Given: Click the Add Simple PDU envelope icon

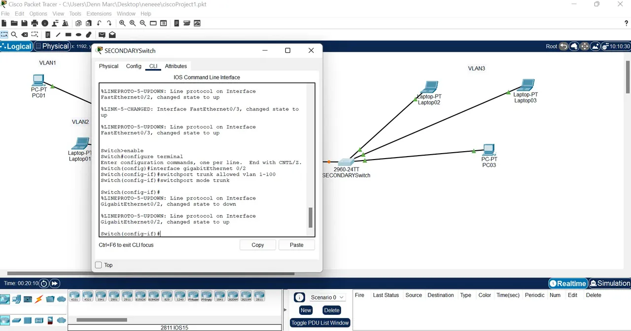Looking at the screenshot, I should [102, 34].
